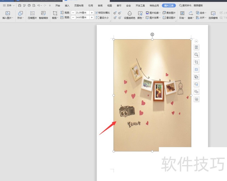Click floating magnifier preview icon beside picture
The width and height of the screenshot is (227, 181).
click(x=196, y=55)
